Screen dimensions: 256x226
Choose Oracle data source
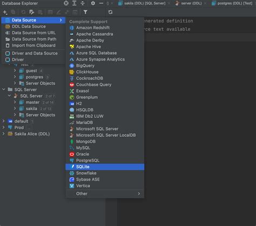[105, 154]
